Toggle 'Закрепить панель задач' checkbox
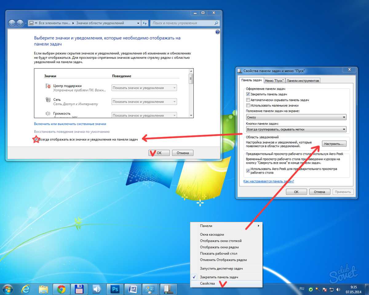Screen dimensions: 369x295 coord(248,94)
